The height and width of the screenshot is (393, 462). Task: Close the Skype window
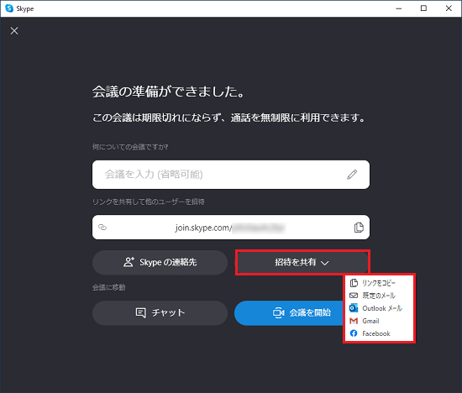[449, 8]
